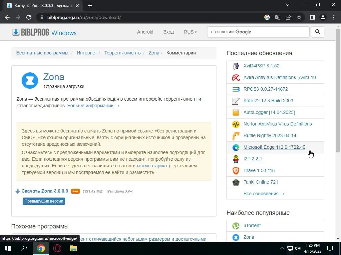The image size is (341, 255).
Task: Click the Ruffle orange icon
Action: [236, 136]
